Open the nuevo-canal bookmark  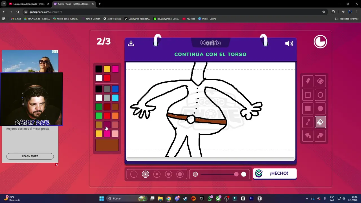click(x=65, y=19)
